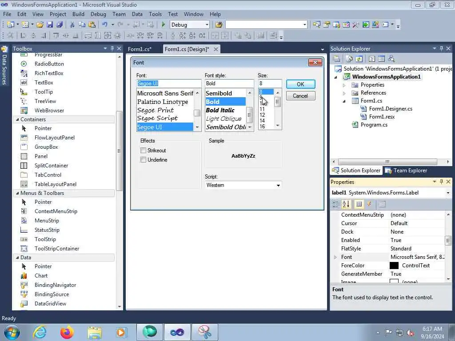Cancel the Font dialog
This screenshot has height=341, width=455.
301,96
